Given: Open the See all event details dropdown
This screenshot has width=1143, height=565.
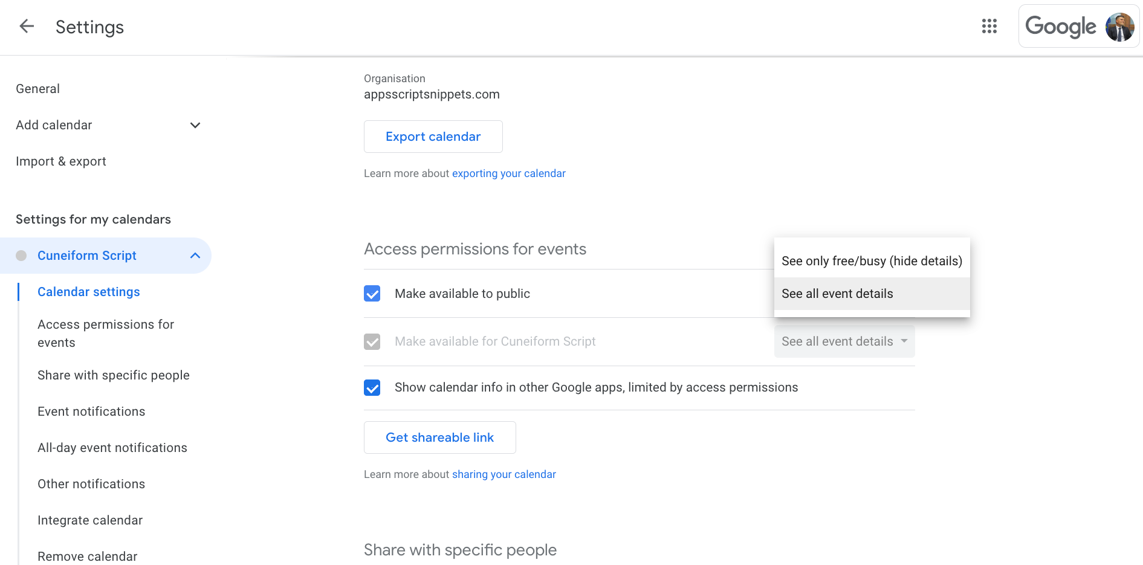Looking at the screenshot, I should point(844,341).
